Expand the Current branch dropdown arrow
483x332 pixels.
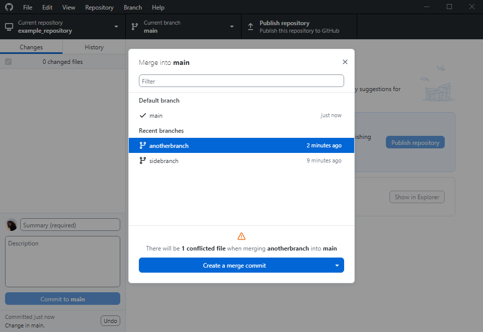coord(231,27)
